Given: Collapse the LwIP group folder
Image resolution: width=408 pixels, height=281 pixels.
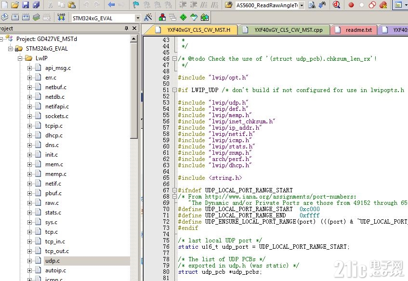Looking at the screenshot, I should pos(20,58).
